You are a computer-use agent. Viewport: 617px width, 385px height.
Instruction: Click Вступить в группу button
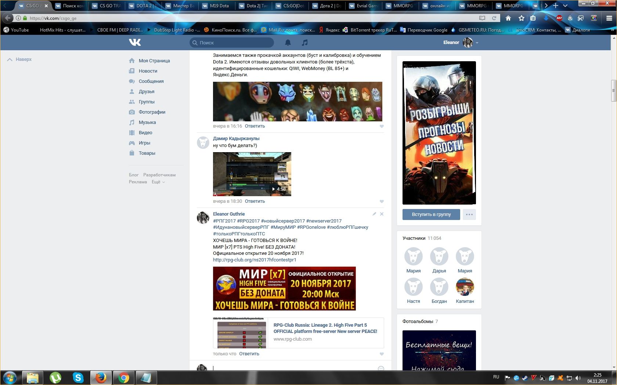[431, 214]
